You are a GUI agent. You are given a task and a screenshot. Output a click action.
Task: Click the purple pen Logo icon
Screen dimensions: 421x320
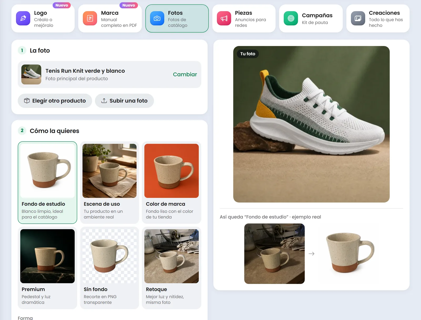[x=23, y=18]
